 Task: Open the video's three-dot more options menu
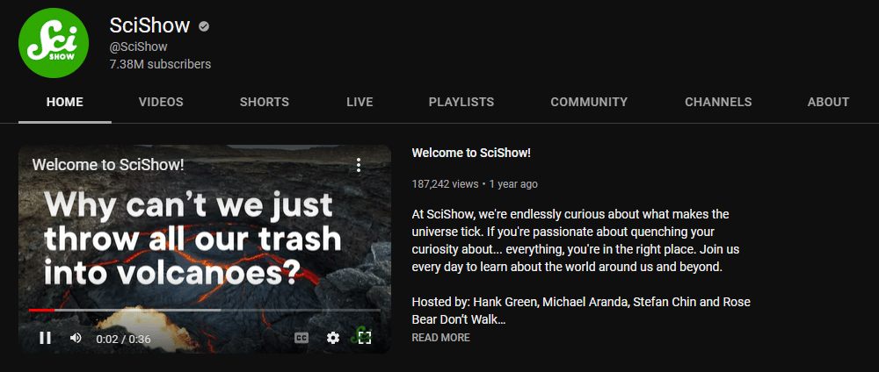pos(359,165)
